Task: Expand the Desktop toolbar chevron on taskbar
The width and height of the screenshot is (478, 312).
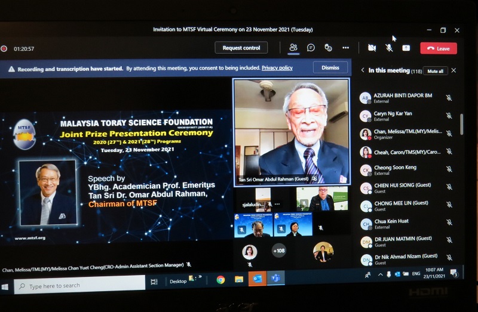Action: click(x=200, y=277)
